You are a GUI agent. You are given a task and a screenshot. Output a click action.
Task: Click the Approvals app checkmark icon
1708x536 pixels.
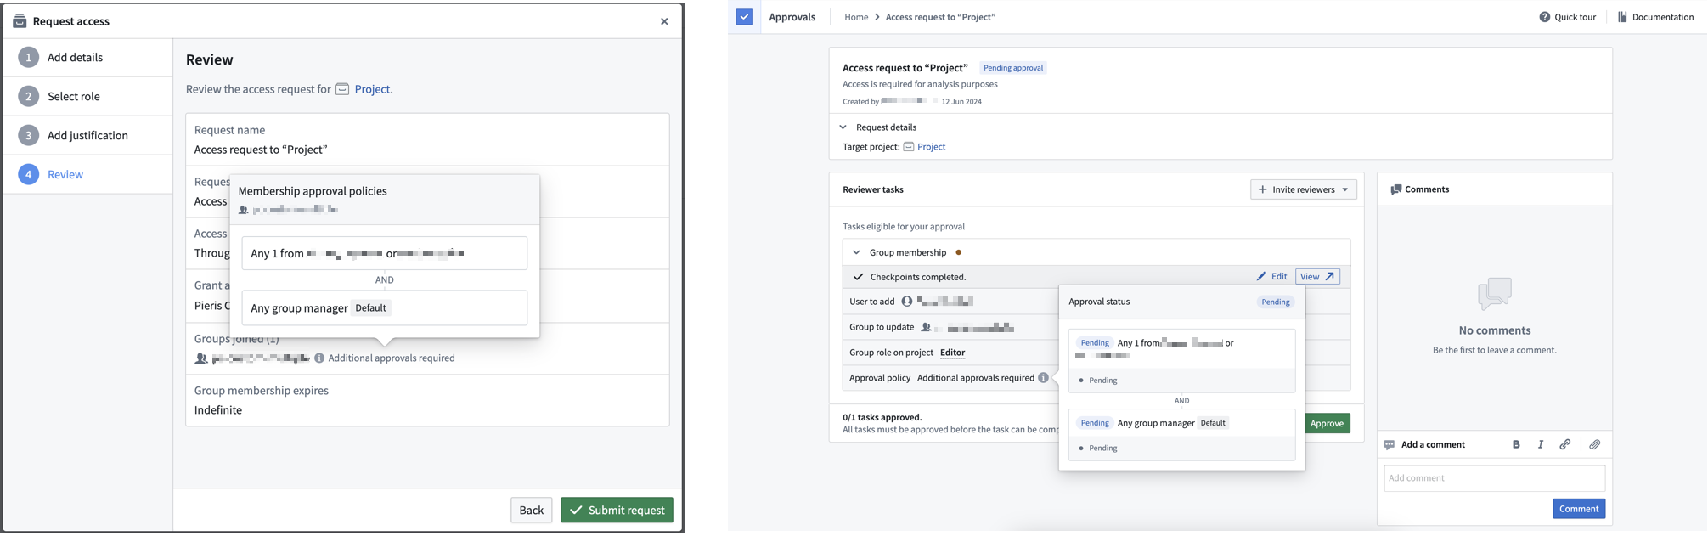tap(744, 17)
